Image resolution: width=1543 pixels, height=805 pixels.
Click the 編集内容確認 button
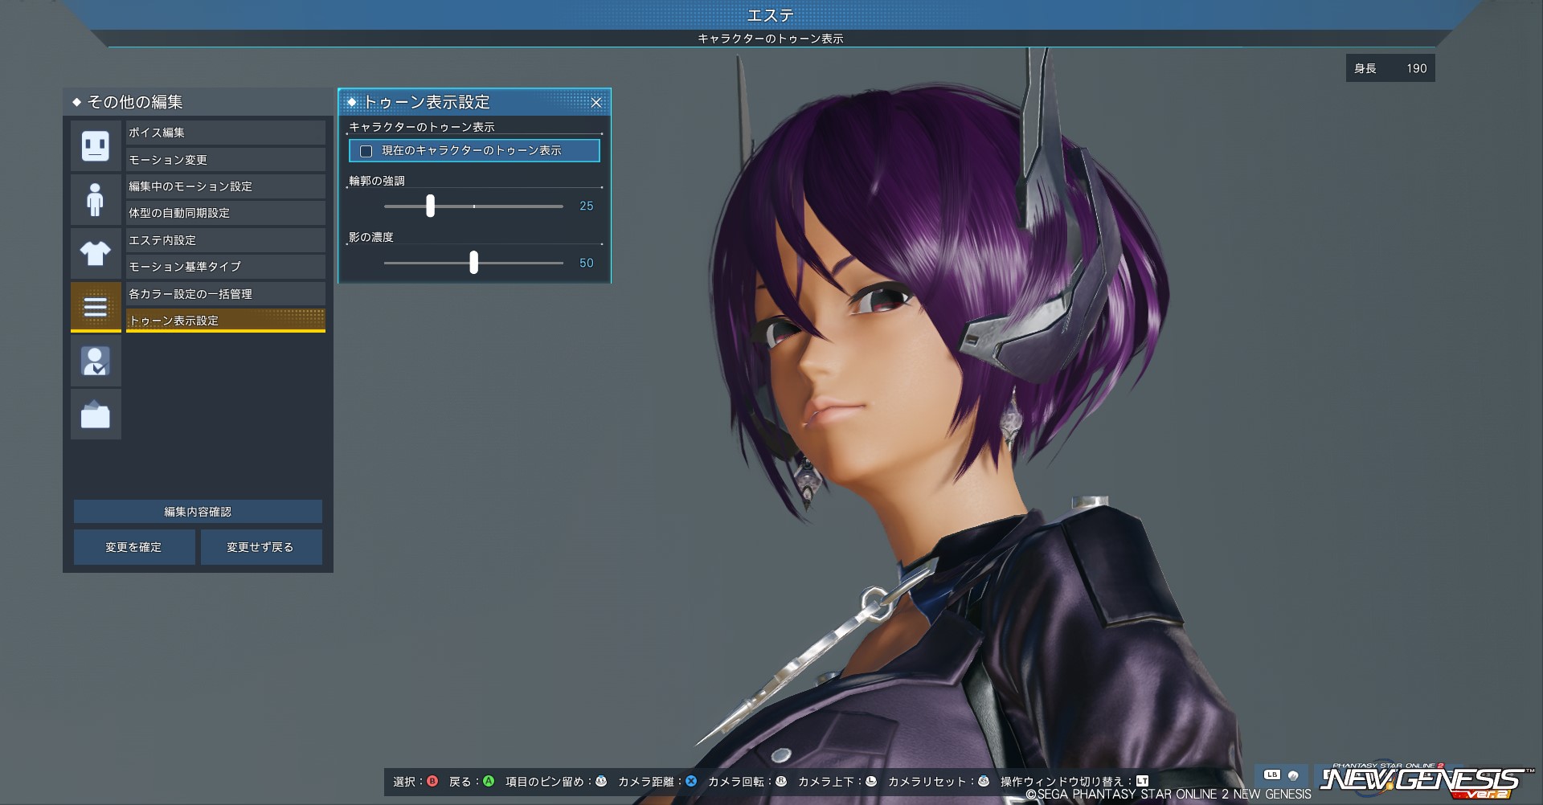click(x=198, y=512)
